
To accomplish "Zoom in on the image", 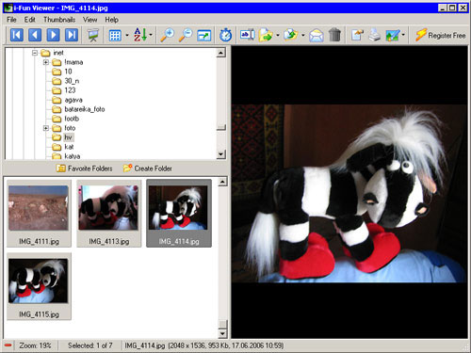I will click(x=168, y=35).
